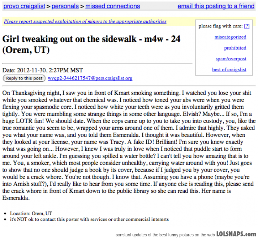This screenshot has height=241, width=258.
Task: Click the constant updates watermark tagline
Action: coord(165,235)
